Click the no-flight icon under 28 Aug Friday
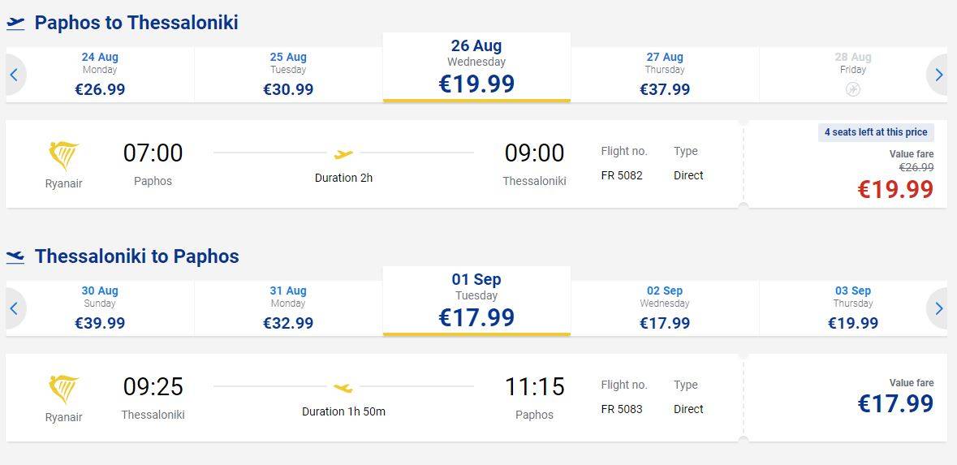The height and width of the screenshot is (465, 957). coord(852,89)
